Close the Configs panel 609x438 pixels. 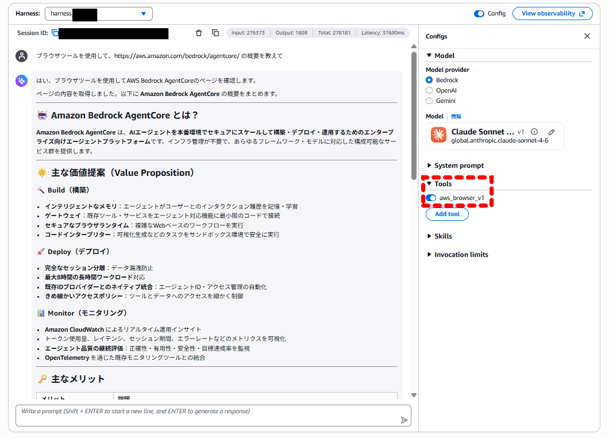(x=587, y=36)
